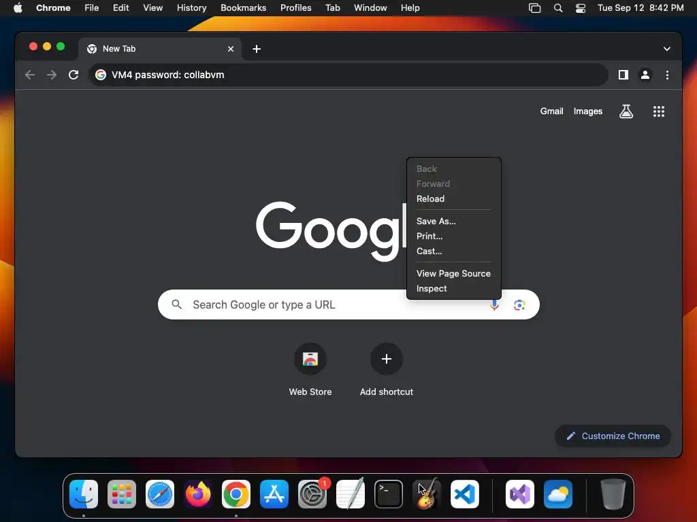Select Inspect in context menu

[454, 288]
